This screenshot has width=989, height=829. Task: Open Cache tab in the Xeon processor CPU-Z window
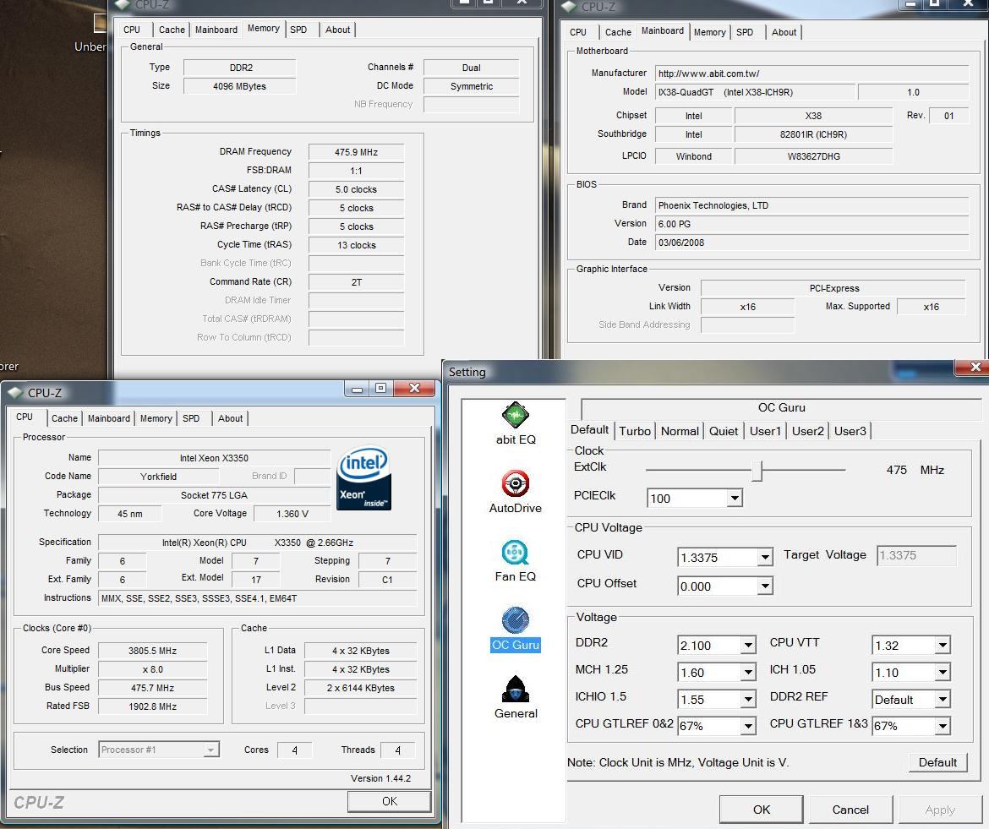pos(64,418)
